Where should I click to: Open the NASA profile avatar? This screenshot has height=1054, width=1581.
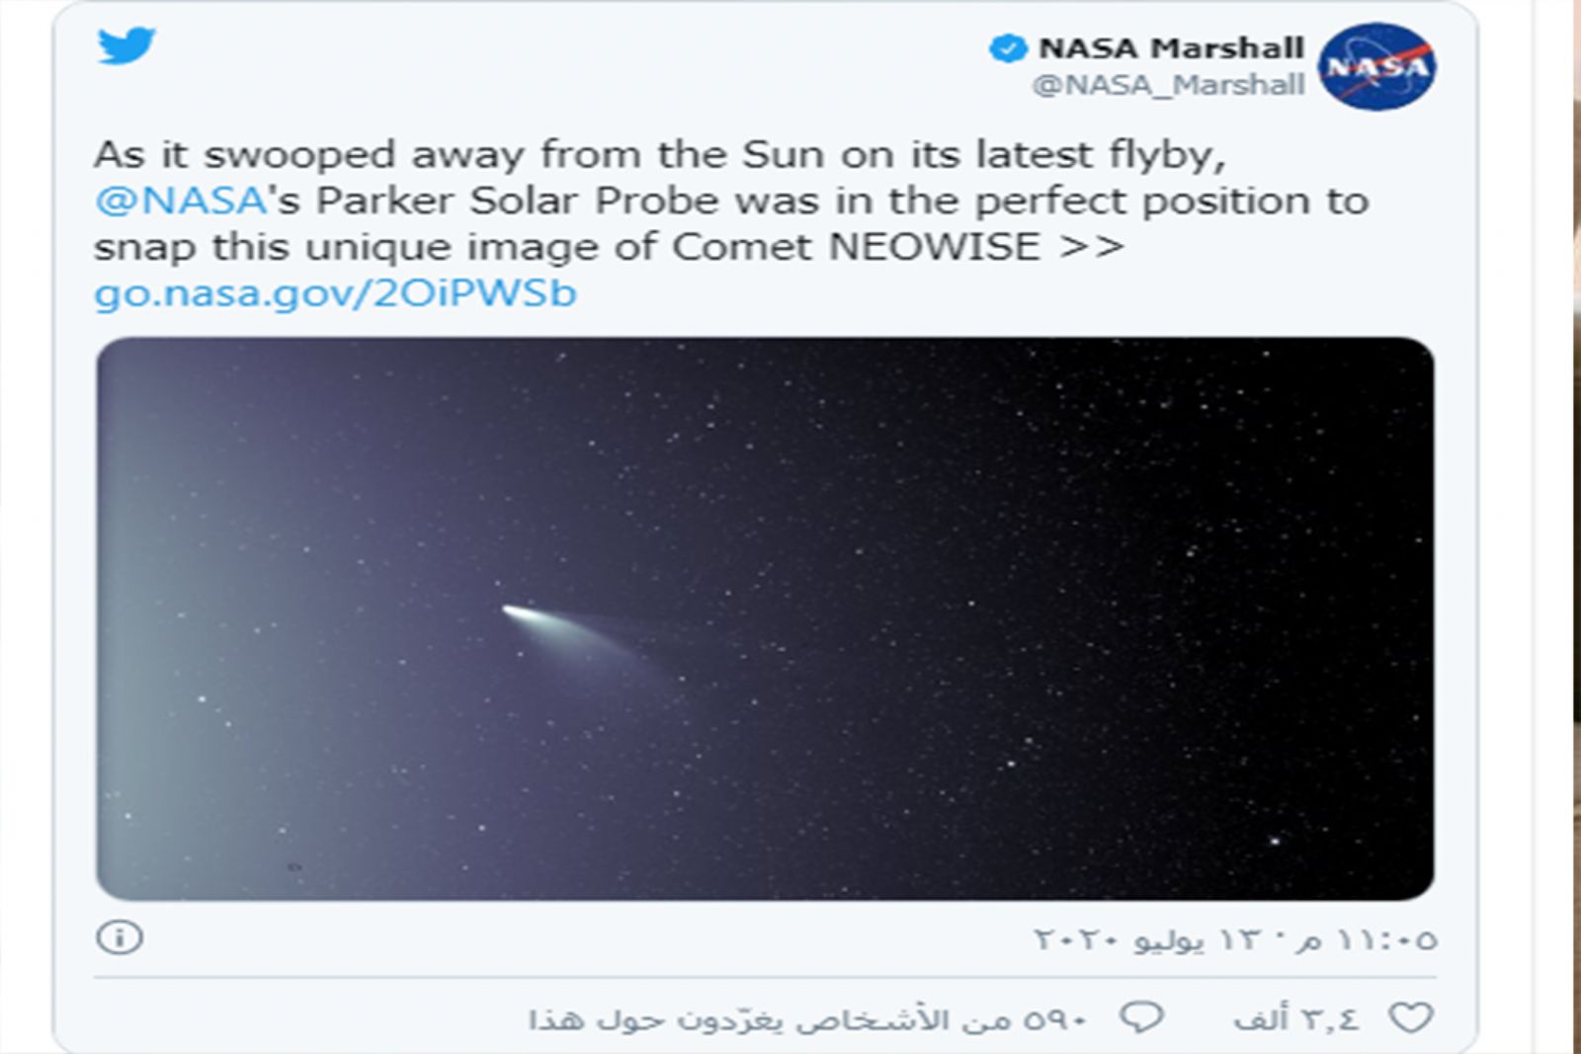pos(1377,66)
